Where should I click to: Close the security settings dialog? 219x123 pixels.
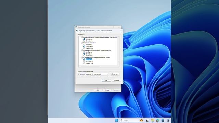coord(121,31)
